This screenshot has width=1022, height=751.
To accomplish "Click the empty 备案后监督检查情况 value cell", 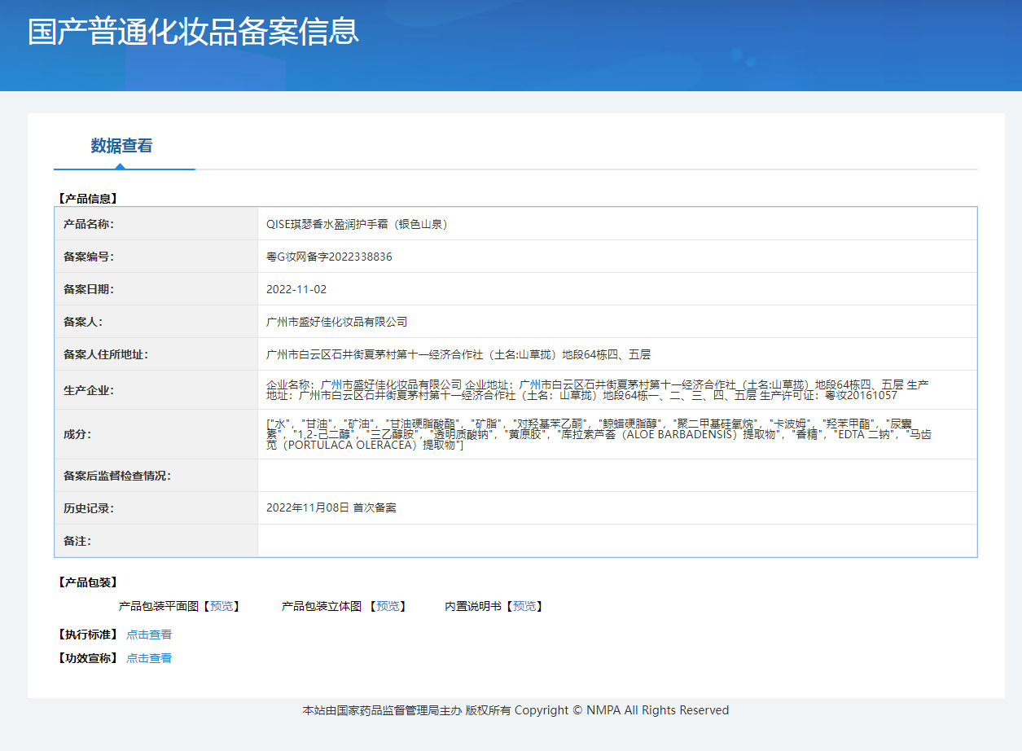I will [616, 476].
